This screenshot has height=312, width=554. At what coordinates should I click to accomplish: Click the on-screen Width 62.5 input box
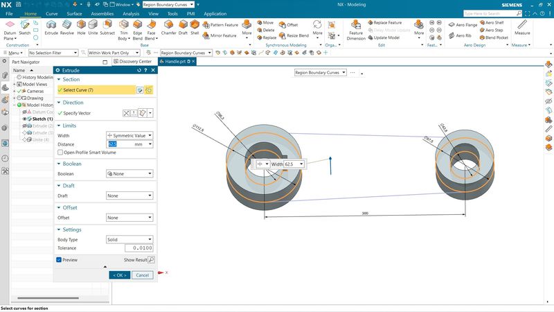pos(292,164)
